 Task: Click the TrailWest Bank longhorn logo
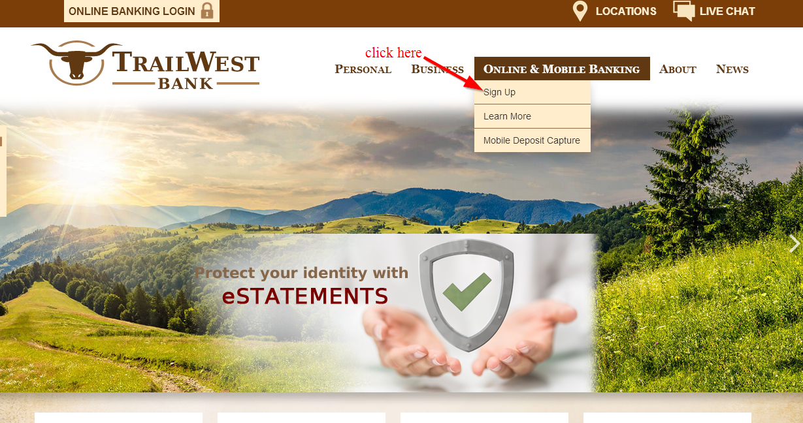[x=76, y=63]
